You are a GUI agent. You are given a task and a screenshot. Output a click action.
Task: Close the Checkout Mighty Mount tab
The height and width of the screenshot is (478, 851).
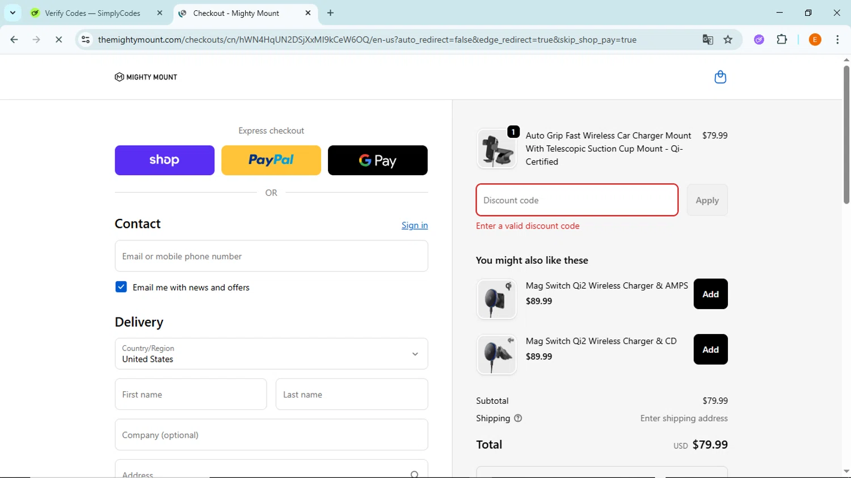pyautogui.click(x=307, y=13)
